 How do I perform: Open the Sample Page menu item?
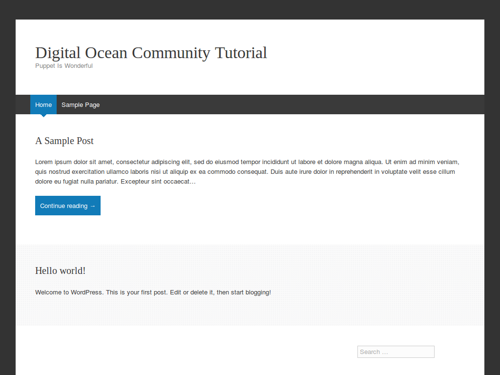(x=81, y=104)
